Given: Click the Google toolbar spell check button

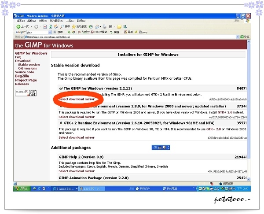Looking at the screenshot, I should click(115, 32).
